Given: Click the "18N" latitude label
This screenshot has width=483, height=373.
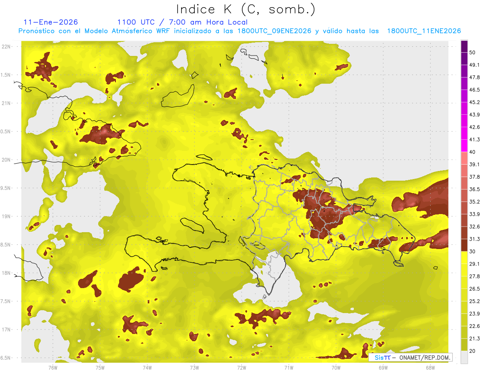Looking at the screenshot, I should [x=6, y=273].
